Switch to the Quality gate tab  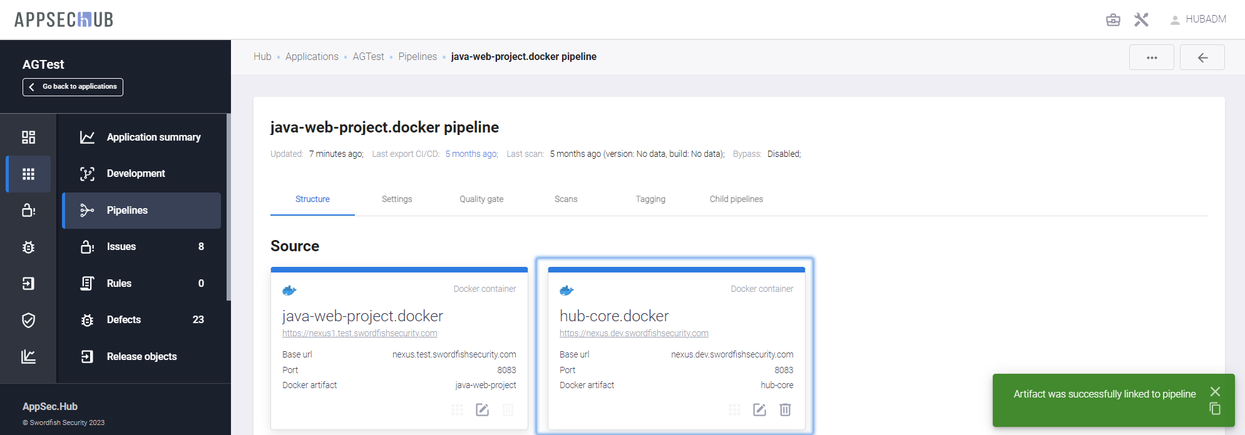click(481, 199)
